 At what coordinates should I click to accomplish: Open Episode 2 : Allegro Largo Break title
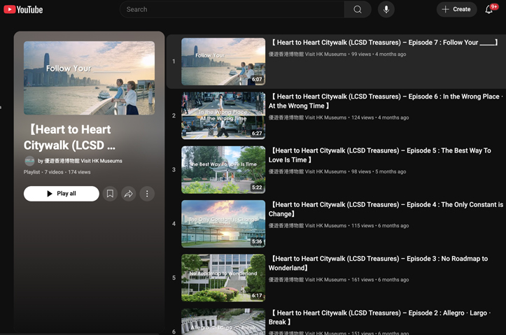(x=379, y=318)
